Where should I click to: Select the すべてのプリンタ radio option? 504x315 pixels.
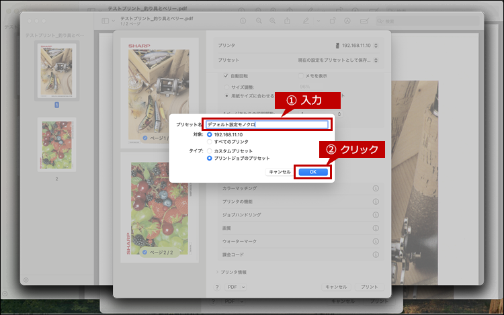tap(210, 142)
